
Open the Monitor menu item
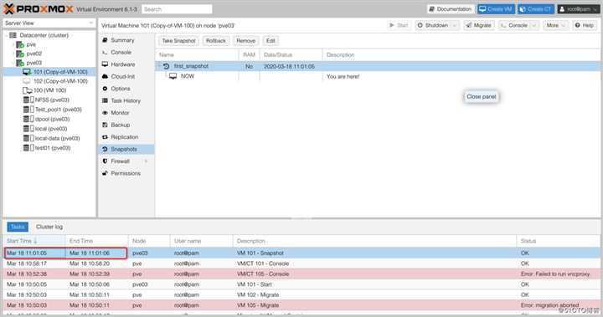coord(126,113)
